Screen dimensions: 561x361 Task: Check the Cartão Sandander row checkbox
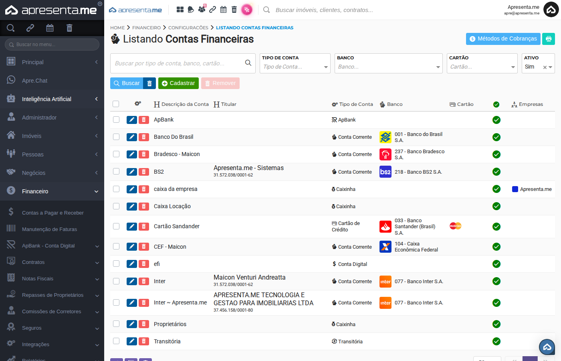(116, 226)
